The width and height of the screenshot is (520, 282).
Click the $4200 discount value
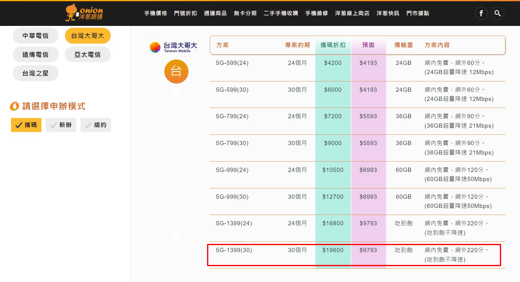333,63
